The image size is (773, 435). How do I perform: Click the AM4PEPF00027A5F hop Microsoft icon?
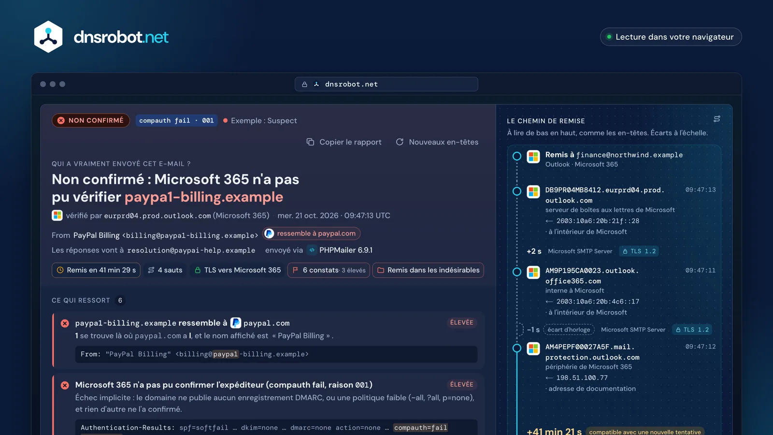pyautogui.click(x=533, y=348)
